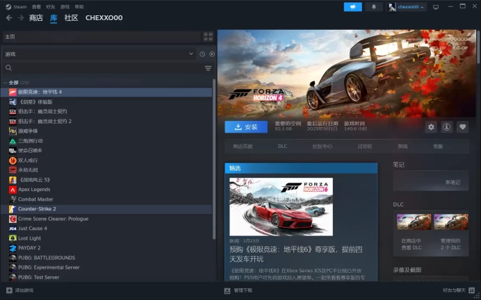This screenshot has height=300, width=481.
Task: Open the 游戏 top menu
Action: point(65,7)
